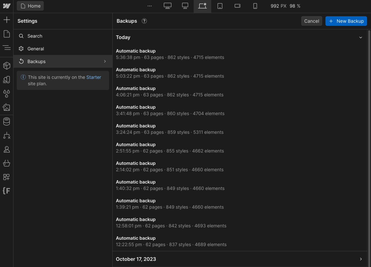Open the Starter site plan link
371x267 pixels.
click(93, 77)
